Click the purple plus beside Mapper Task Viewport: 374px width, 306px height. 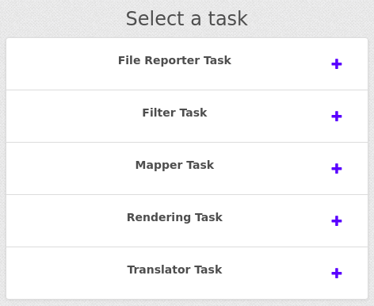tap(337, 169)
